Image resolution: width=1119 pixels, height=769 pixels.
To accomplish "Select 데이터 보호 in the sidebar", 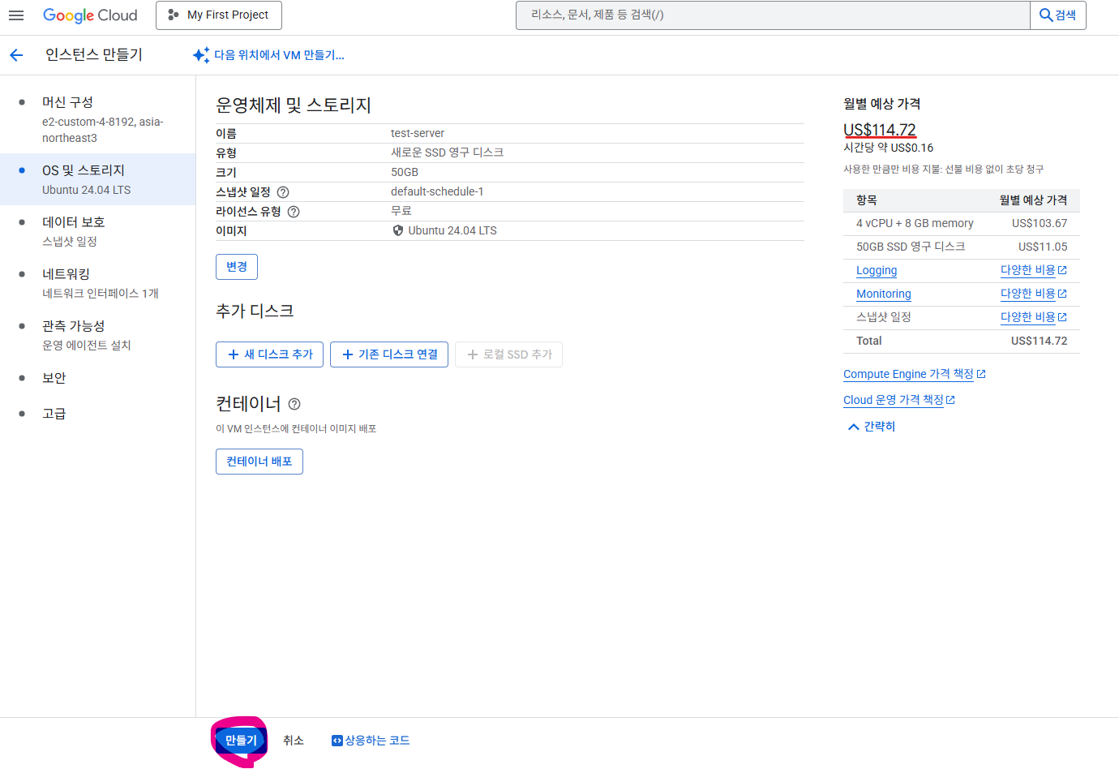I will click(x=98, y=231).
